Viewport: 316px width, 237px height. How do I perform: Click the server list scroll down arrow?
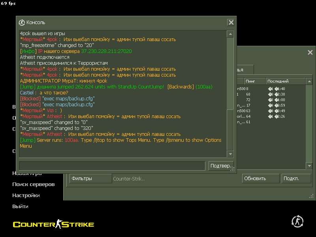pyautogui.click(x=309, y=166)
